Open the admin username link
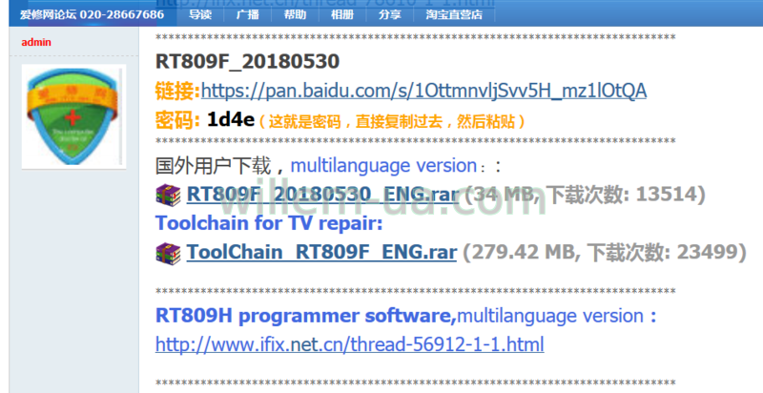This screenshot has height=393, width=763. click(x=36, y=42)
